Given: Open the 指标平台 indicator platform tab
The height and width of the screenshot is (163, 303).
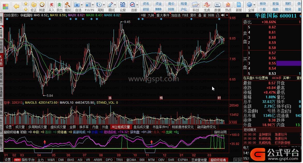Looking at the screenshot, I should tap(28, 160).
